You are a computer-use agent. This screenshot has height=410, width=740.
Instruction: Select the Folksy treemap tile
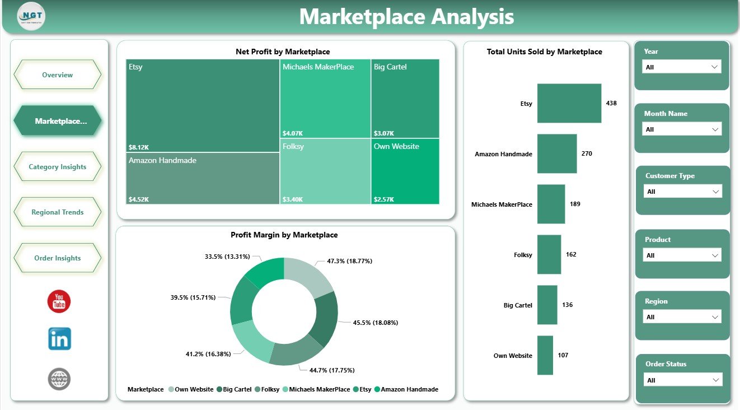[x=325, y=171]
